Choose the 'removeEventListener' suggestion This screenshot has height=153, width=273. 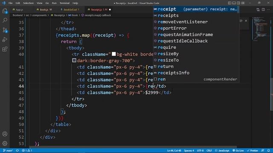(196, 22)
